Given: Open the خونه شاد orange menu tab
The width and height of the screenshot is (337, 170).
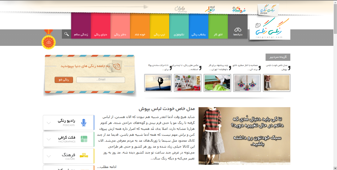Looking at the screenshot, I should coord(140,26).
